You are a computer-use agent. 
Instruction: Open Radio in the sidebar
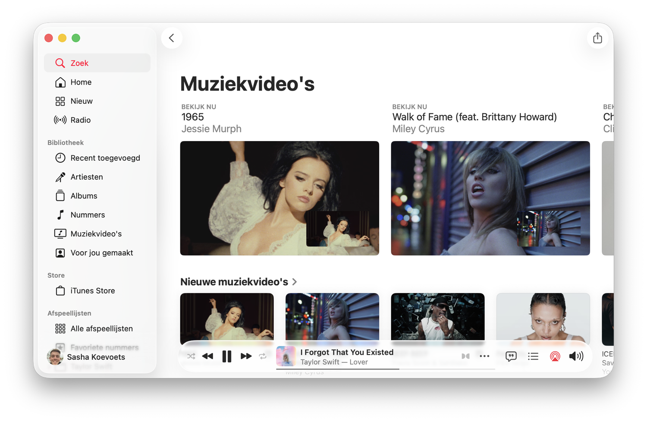pos(97,120)
